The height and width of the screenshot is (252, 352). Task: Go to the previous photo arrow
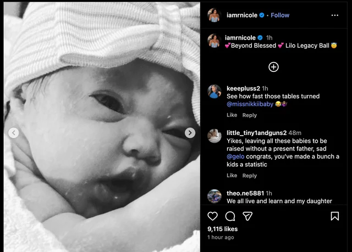click(x=14, y=133)
